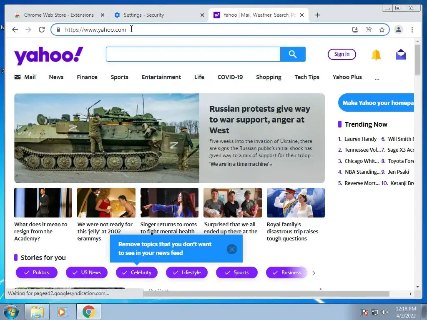427x320 pixels.
Task: Click Make Yahoo your homepage button
Action: (x=376, y=103)
